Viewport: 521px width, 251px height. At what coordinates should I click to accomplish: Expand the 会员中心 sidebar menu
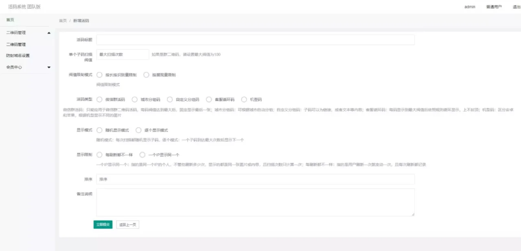tap(49, 67)
